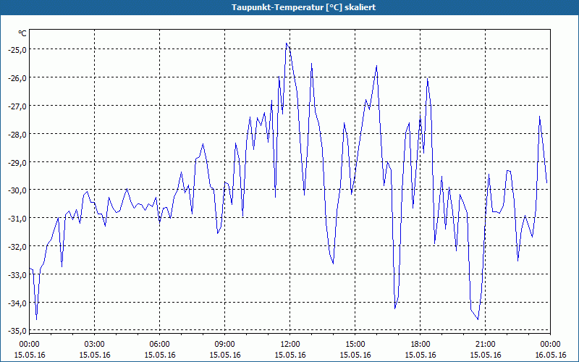Click the -25,0 y-axis label
579x362 pixels.
click(x=17, y=49)
